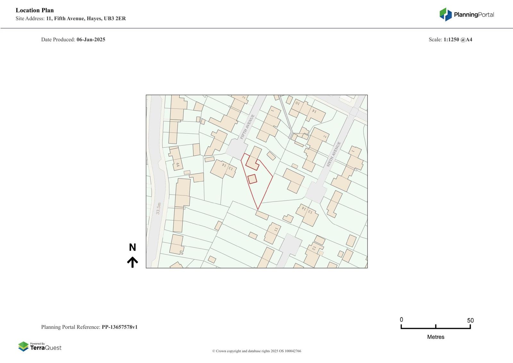The image size is (513, 363).
Task: Click the scale bar's 50 label
Action: point(470,320)
